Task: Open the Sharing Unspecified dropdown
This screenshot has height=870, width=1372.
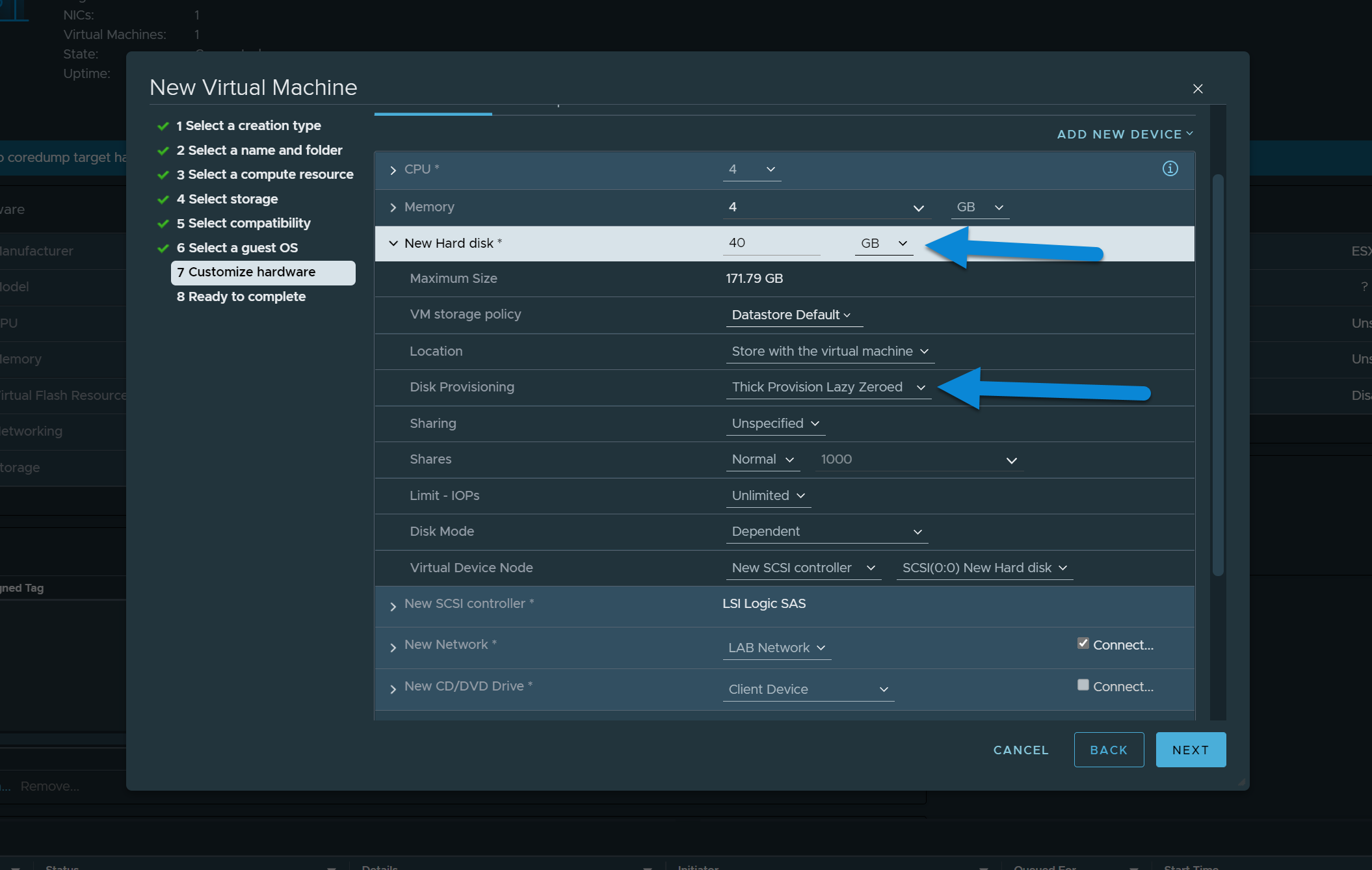Action: click(775, 424)
